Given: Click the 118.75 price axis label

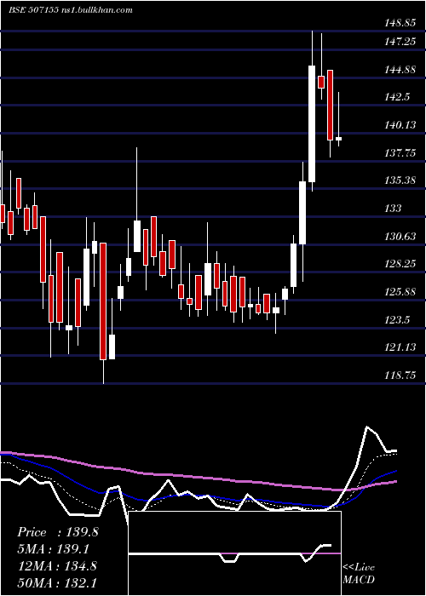Looking at the screenshot, I should 400,375.
